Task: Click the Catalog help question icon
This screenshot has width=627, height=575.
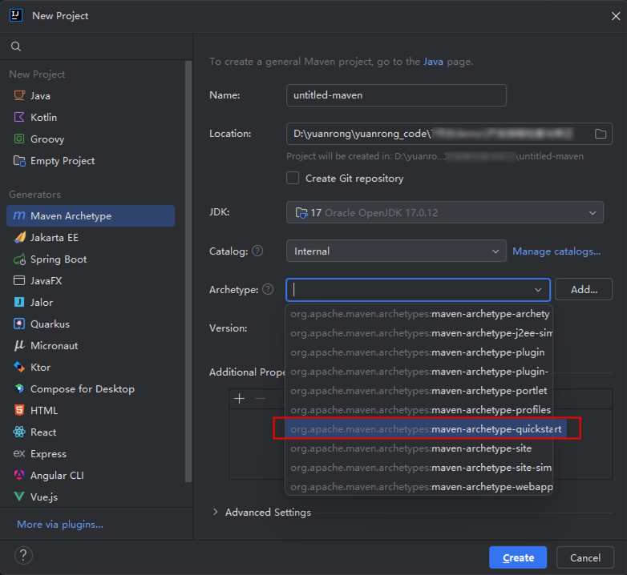Action: point(257,251)
